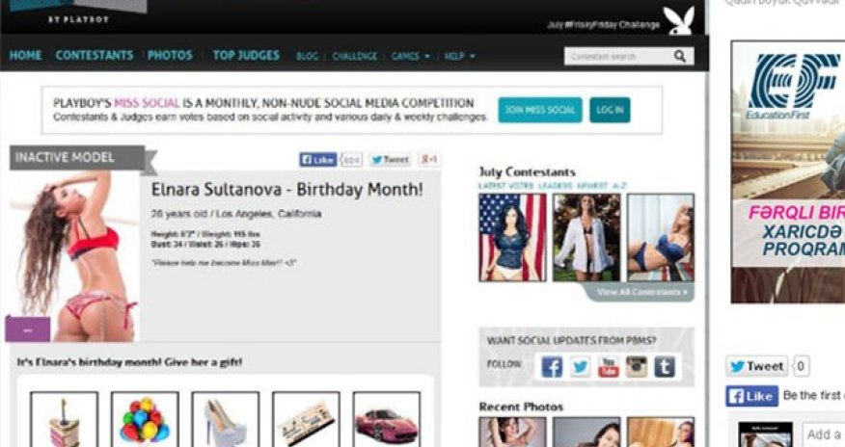The height and width of the screenshot is (447, 845).
Task: Open the Twitter follow icon
Action: coord(580,367)
